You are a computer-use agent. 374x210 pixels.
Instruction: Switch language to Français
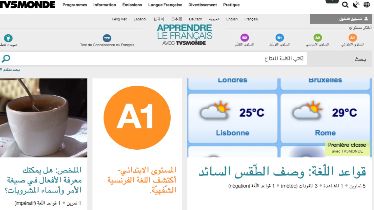251,19
